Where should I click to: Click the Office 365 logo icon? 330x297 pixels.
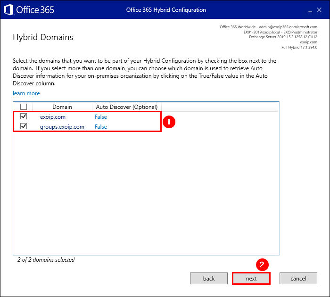click(8, 9)
